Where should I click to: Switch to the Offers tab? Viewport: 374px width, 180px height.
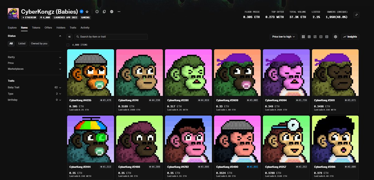pos(48,28)
